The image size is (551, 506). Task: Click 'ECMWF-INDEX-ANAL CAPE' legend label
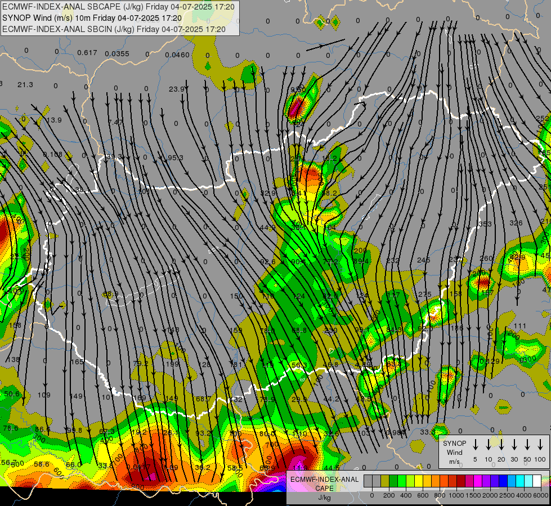point(325,484)
